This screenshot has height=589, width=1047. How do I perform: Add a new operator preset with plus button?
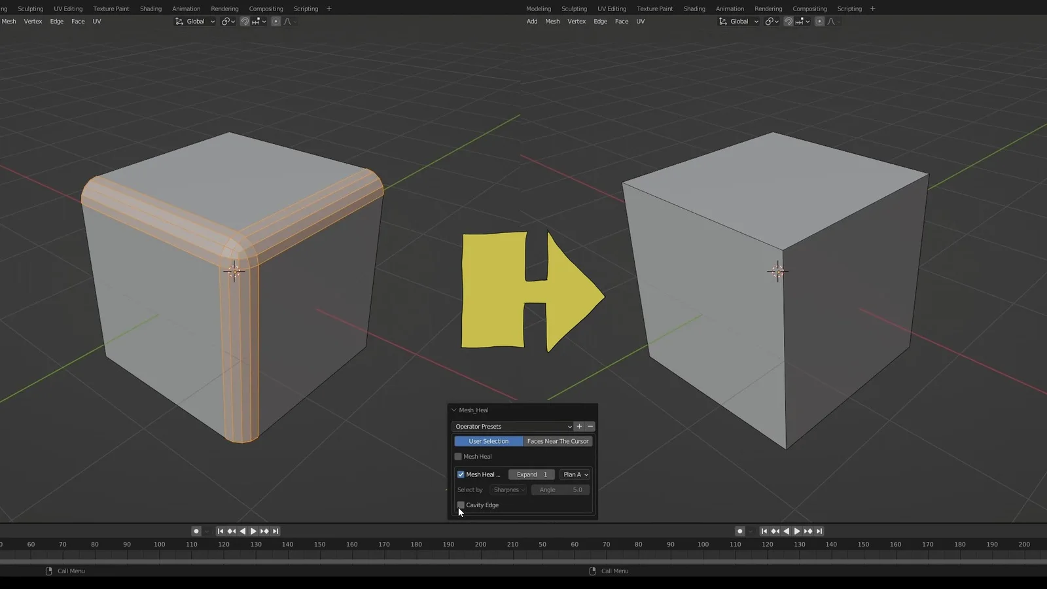[578, 426]
